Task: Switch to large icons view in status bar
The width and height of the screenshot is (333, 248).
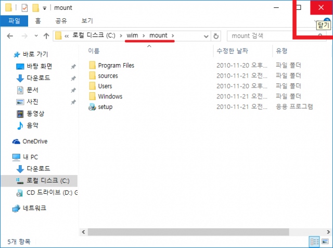Action: pyautogui.click(x=325, y=242)
